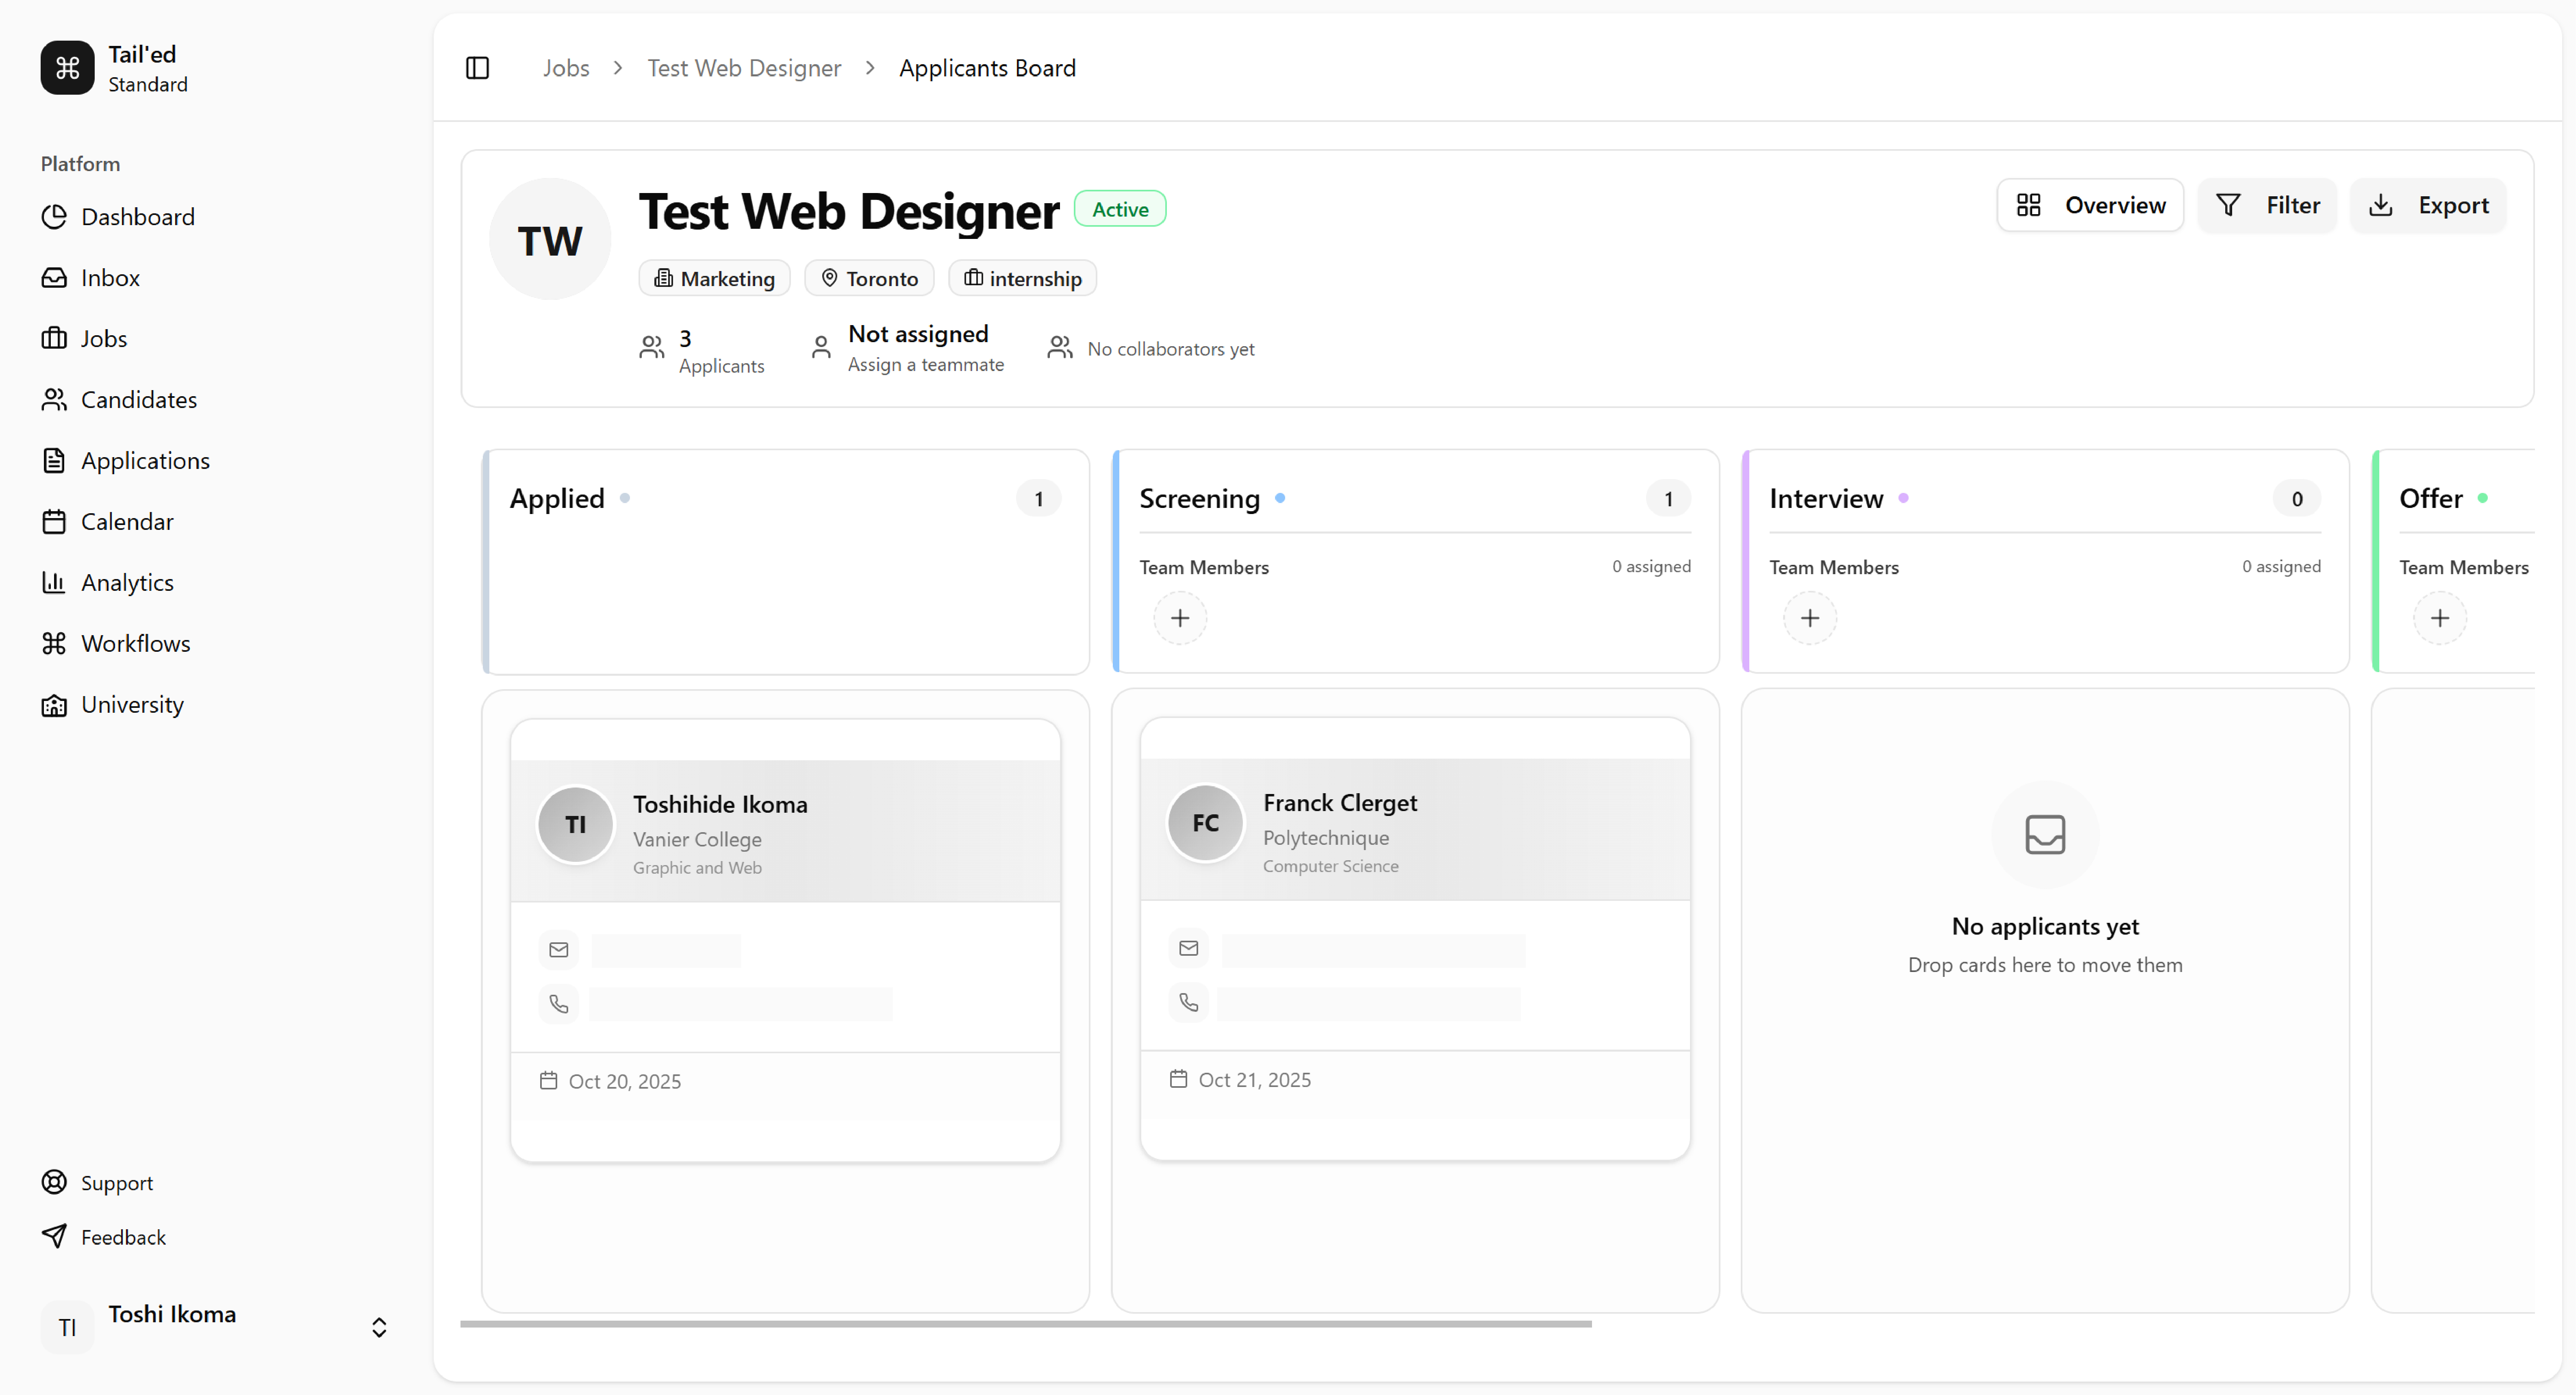
Task: Open the University section
Action: tap(132, 705)
